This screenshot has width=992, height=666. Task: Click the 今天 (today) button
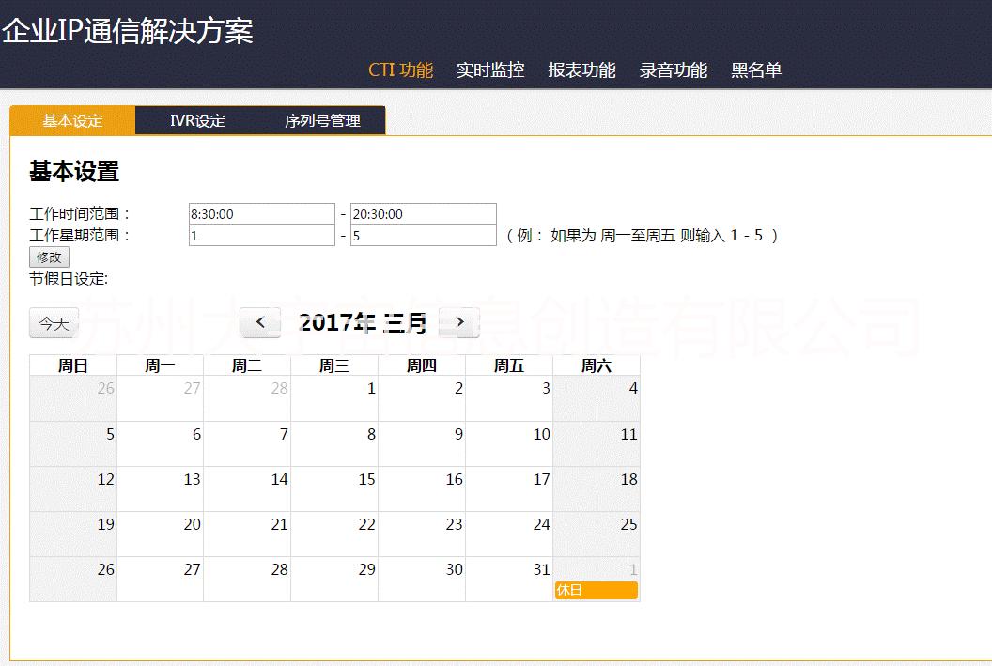click(x=54, y=323)
